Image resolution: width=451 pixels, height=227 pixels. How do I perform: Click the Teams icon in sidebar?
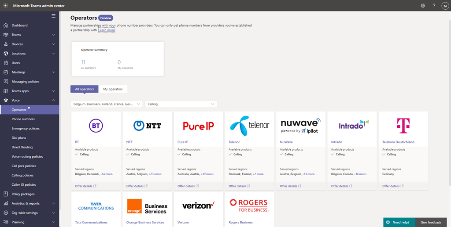6,35
